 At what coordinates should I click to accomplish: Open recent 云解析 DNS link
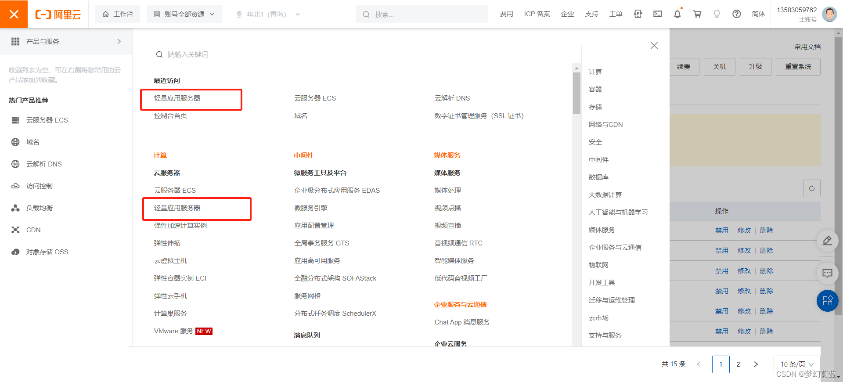(x=452, y=98)
